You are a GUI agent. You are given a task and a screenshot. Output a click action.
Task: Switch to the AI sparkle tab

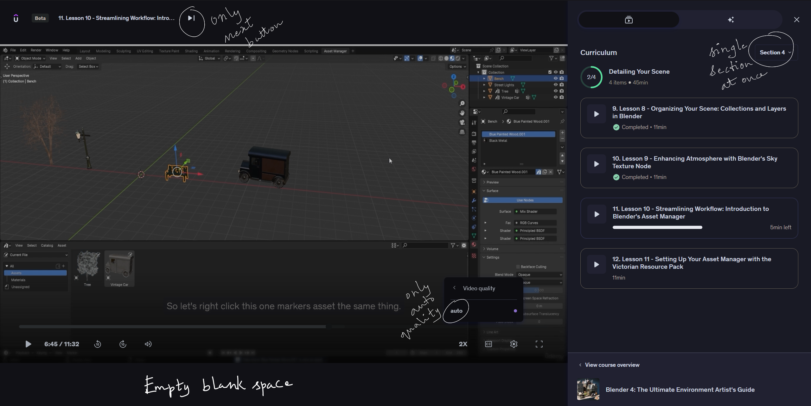click(731, 20)
